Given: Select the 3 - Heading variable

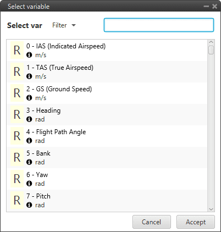Looking at the screenshot, I should point(107,114).
